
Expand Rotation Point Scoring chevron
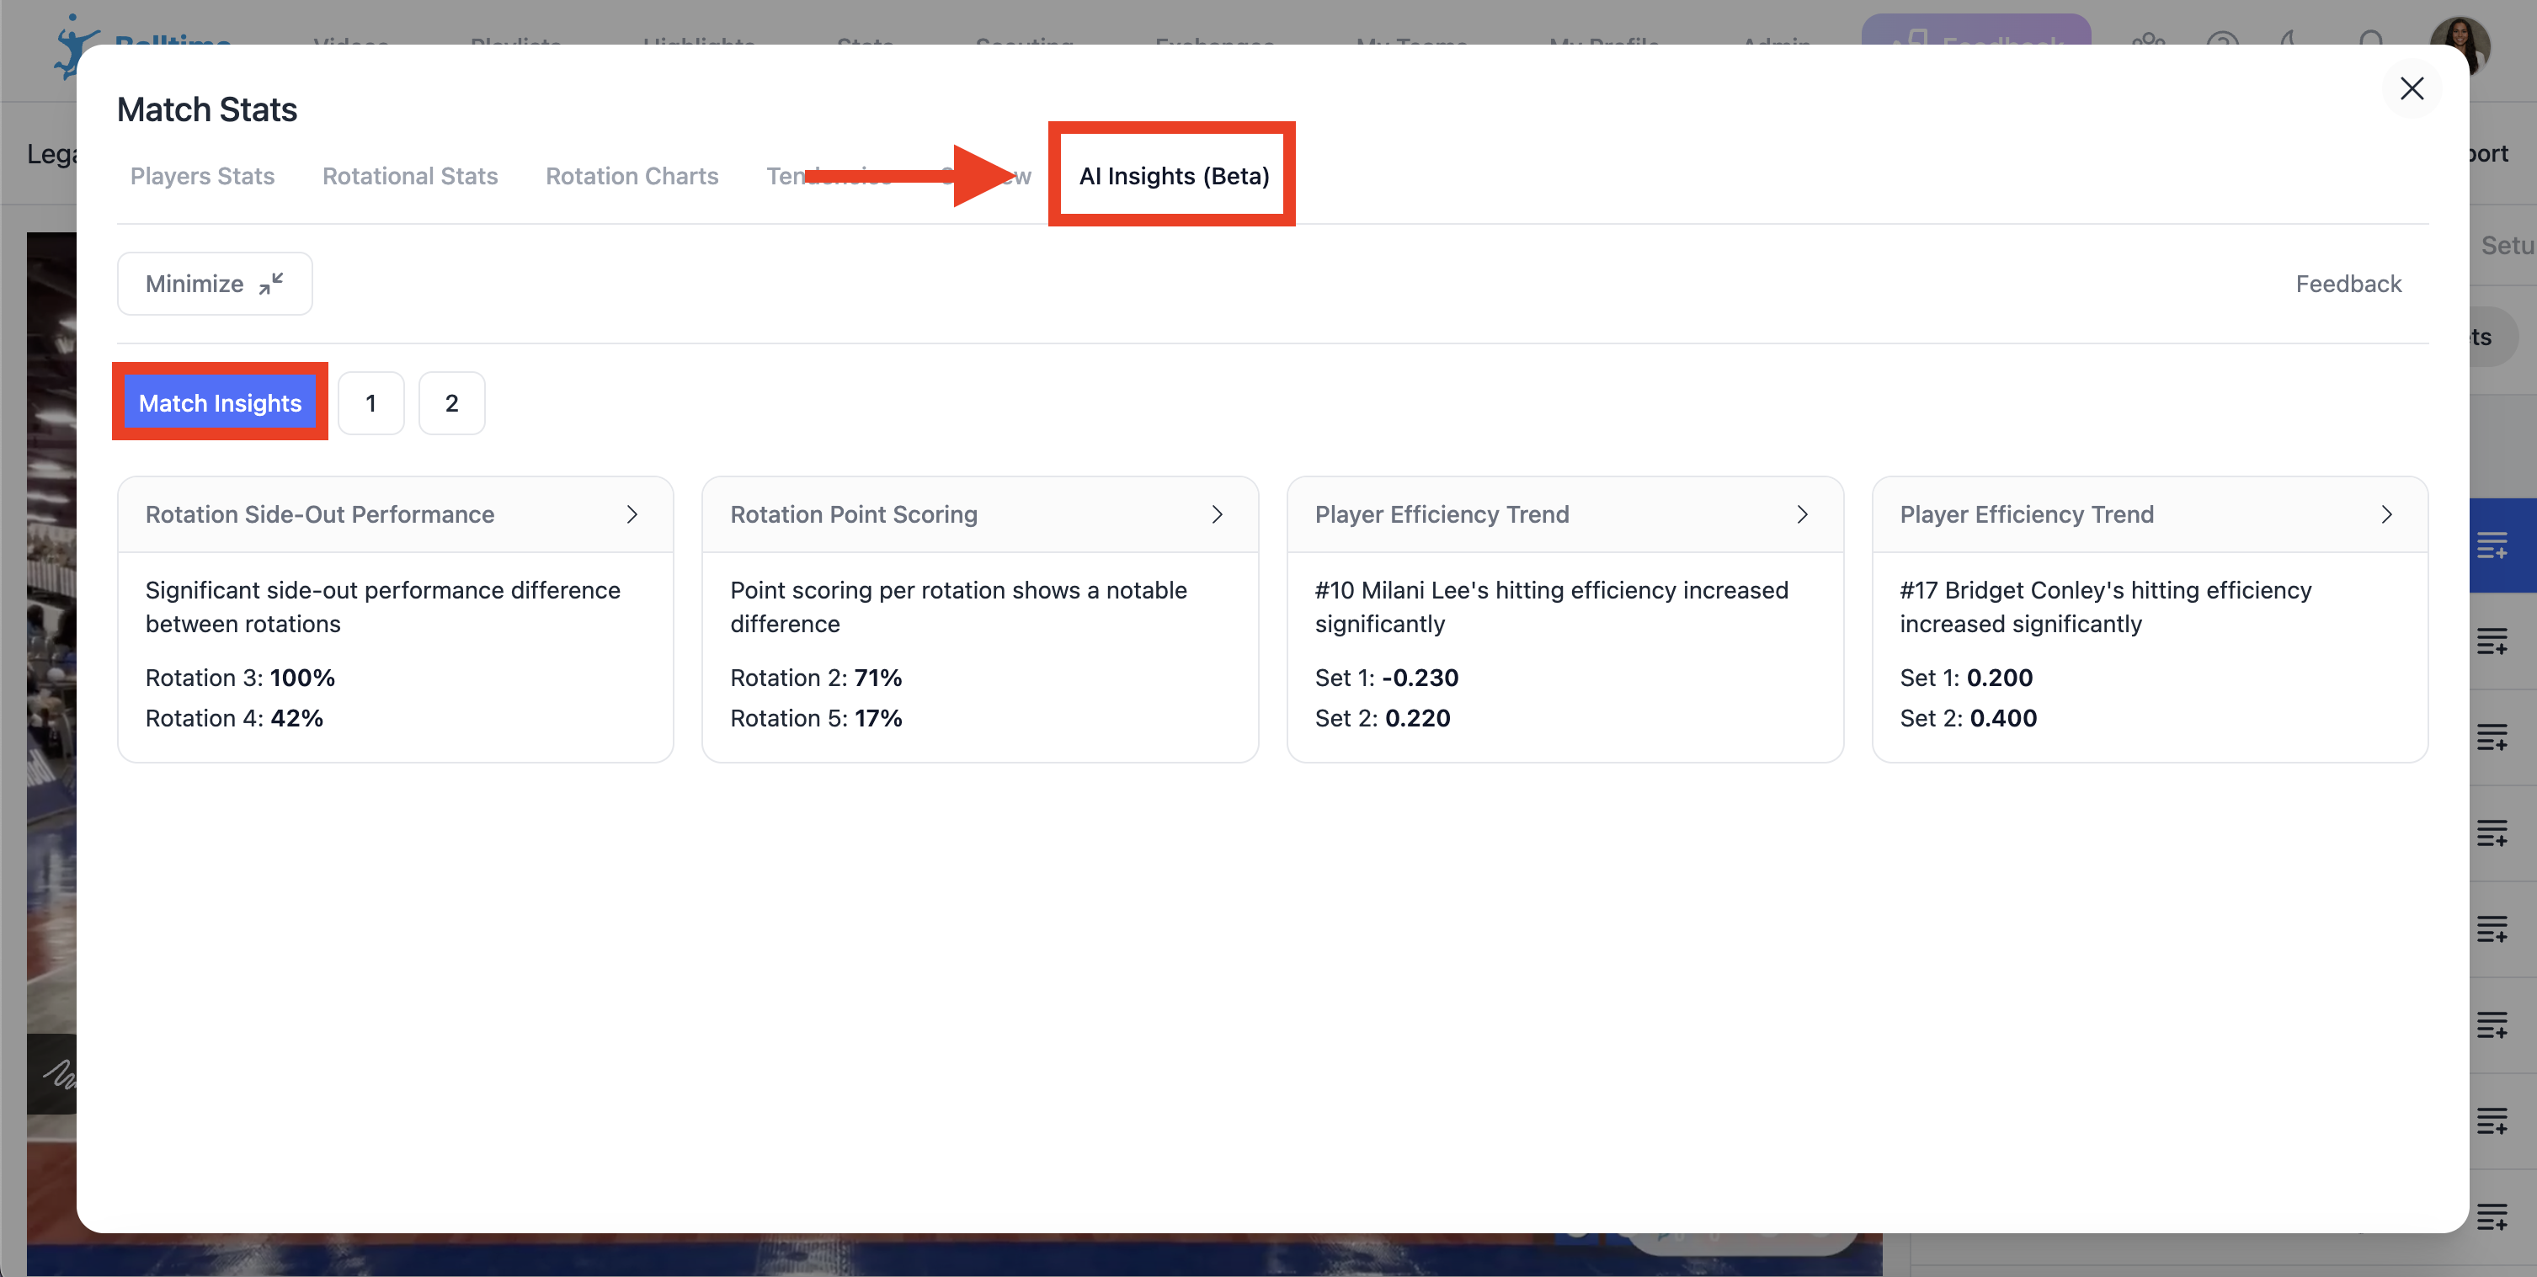click(1218, 514)
